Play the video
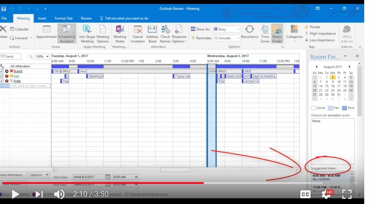The width and height of the screenshot is (374, 204). click(16, 194)
